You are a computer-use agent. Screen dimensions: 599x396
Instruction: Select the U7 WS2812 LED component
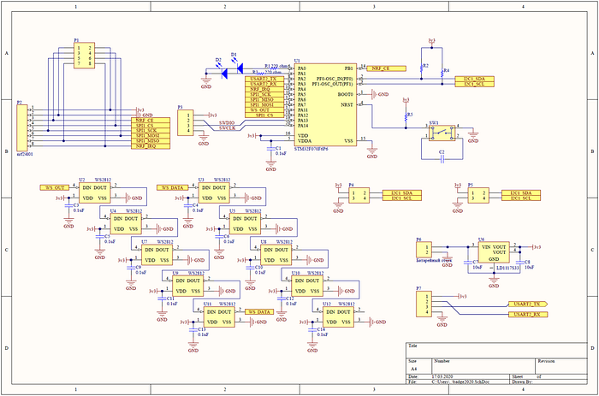coord(157,255)
